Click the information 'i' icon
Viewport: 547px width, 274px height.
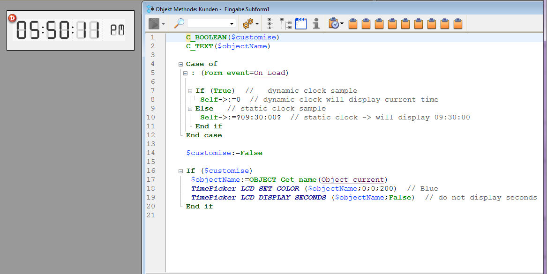click(316, 23)
